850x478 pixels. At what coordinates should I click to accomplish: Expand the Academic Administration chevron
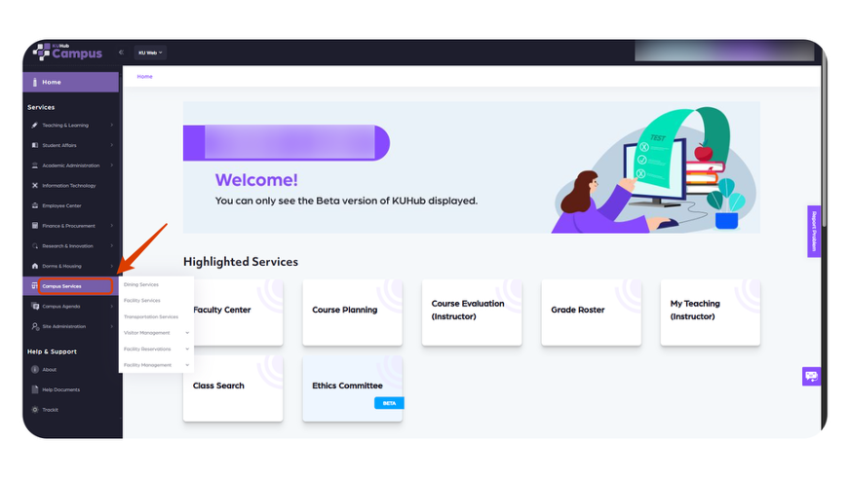112,165
